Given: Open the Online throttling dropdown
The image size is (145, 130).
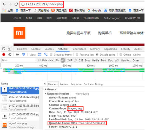Looking at the screenshot, I should [137, 55].
